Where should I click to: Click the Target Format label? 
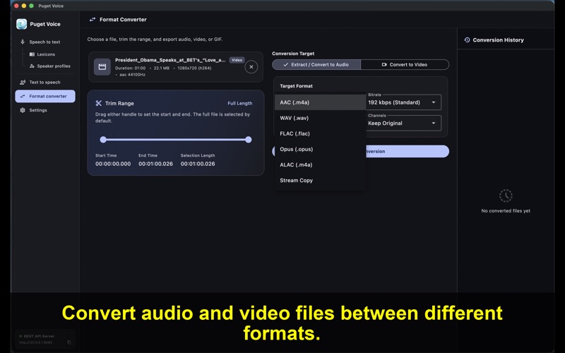tap(296, 86)
